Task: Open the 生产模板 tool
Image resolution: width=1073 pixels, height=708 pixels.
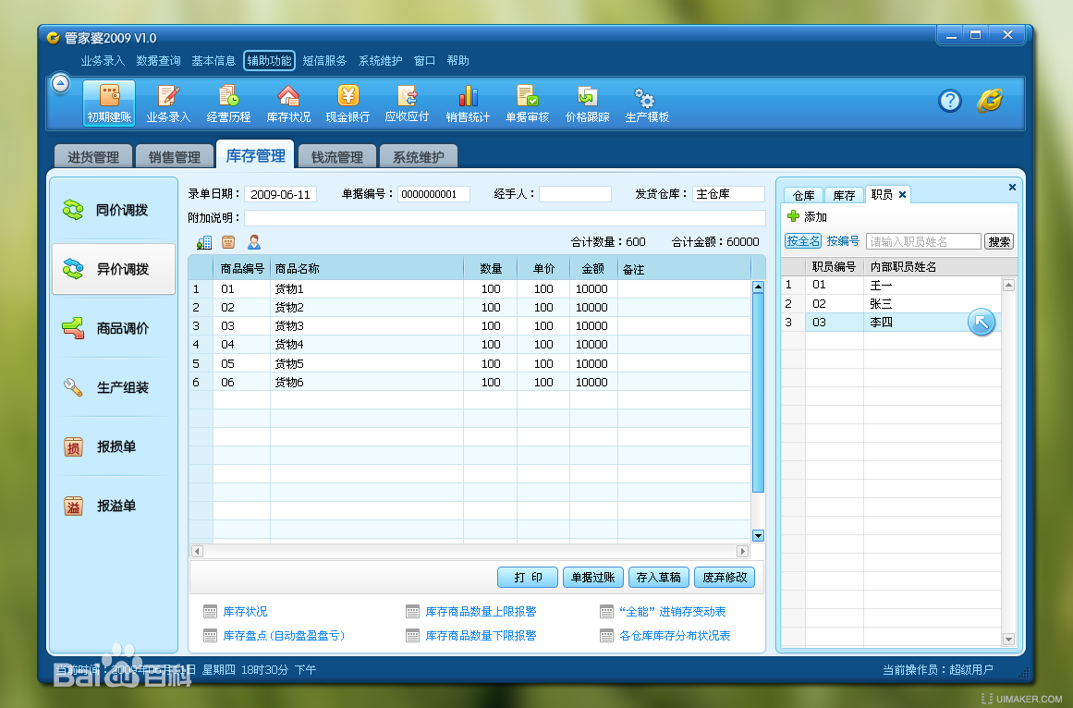Action: [646, 102]
